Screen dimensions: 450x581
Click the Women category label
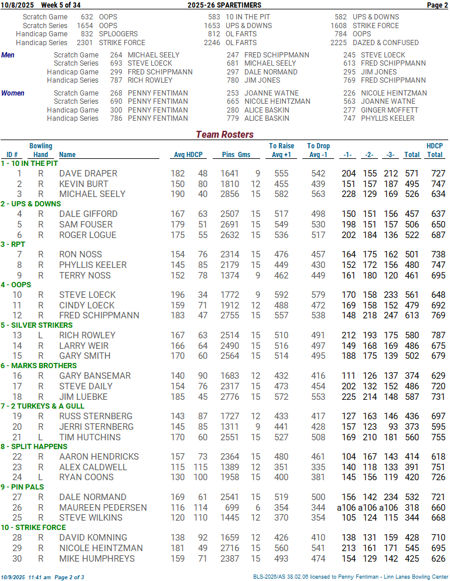pyautogui.click(x=13, y=93)
